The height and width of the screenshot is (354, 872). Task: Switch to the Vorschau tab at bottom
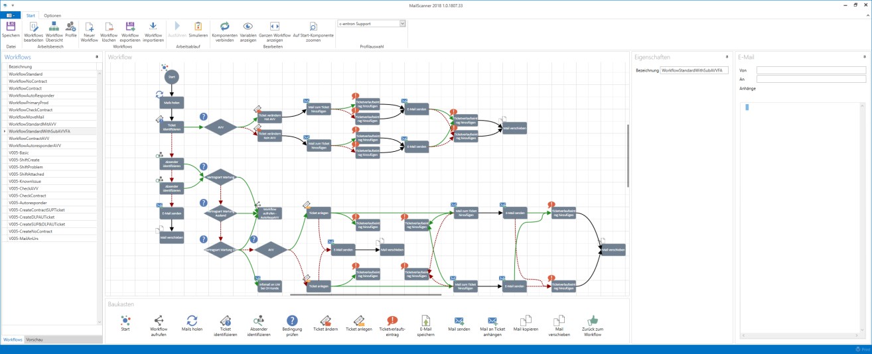tap(35, 339)
